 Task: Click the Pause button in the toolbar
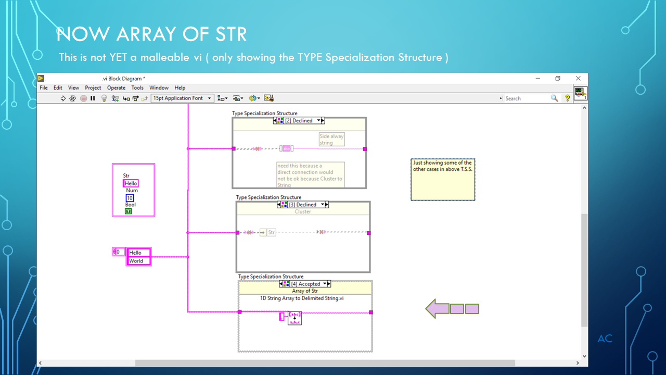93,98
